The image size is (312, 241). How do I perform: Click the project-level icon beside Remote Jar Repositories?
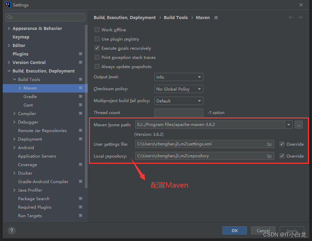(81, 130)
